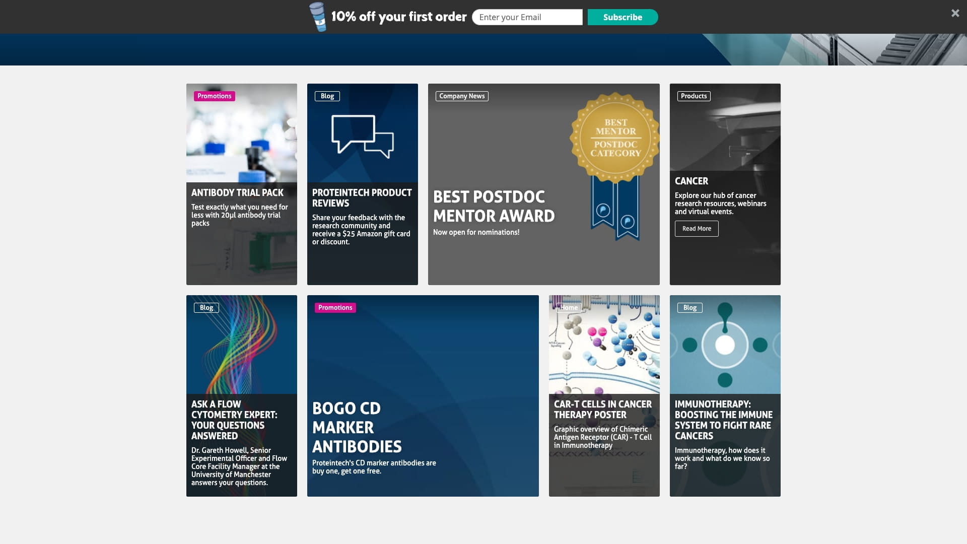The width and height of the screenshot is (967, 544).
Task: Click the '10% off your first order' text
Action: click(x=398, y=17)
